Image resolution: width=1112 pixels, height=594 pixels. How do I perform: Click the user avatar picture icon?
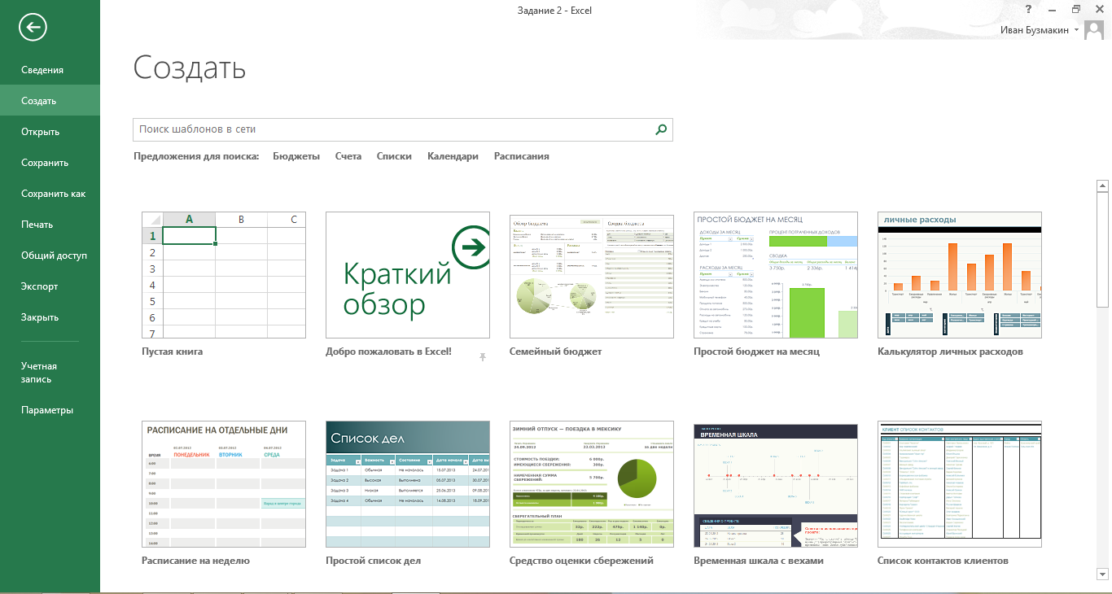[1095, 30]
